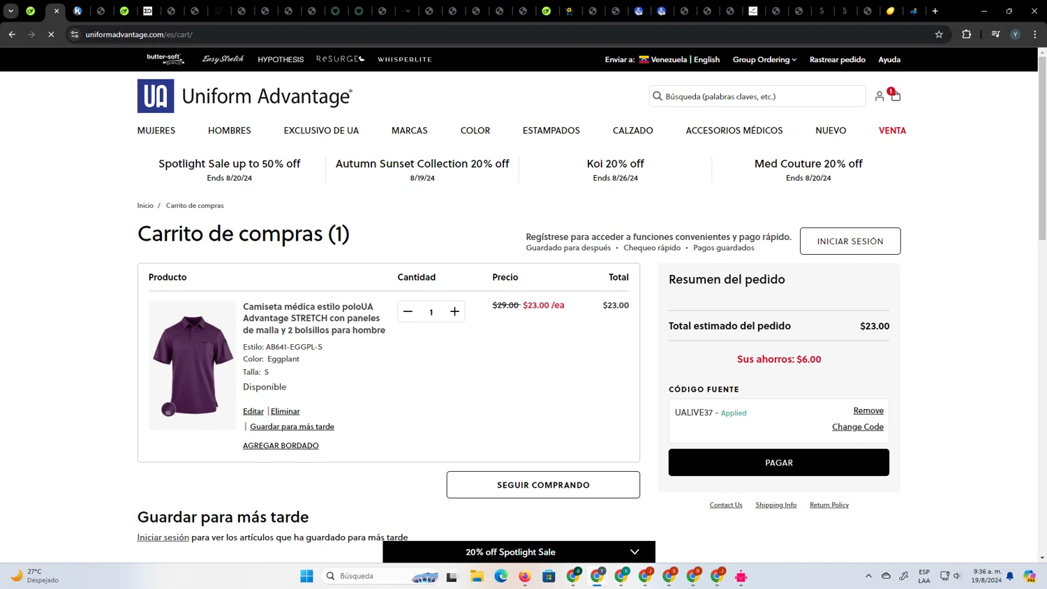1047x589 pixels.
Task: Click Rastrear pedido in top bar
Action: (837, 59)
